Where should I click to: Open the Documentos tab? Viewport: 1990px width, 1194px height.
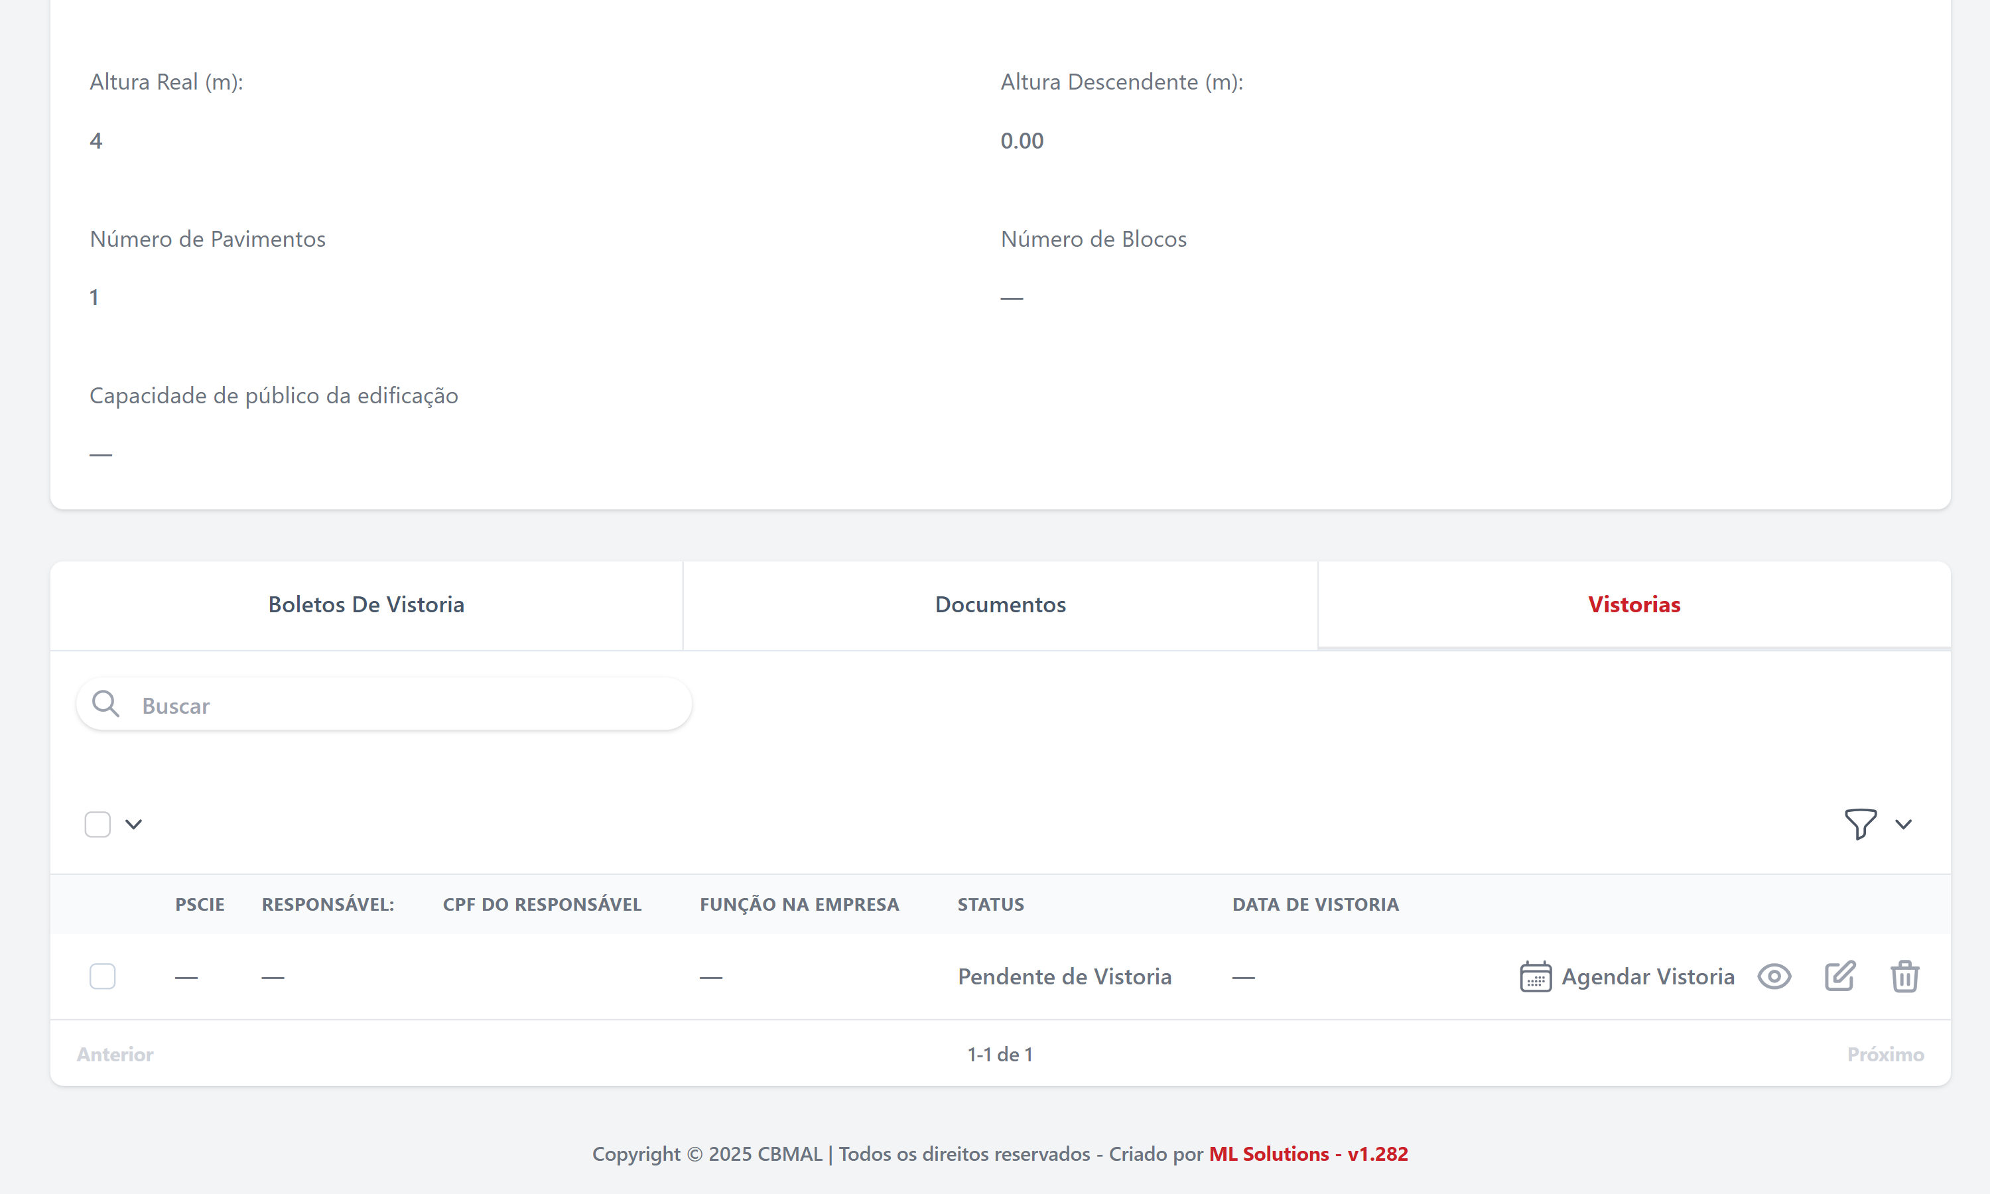tap(1000, 605)
